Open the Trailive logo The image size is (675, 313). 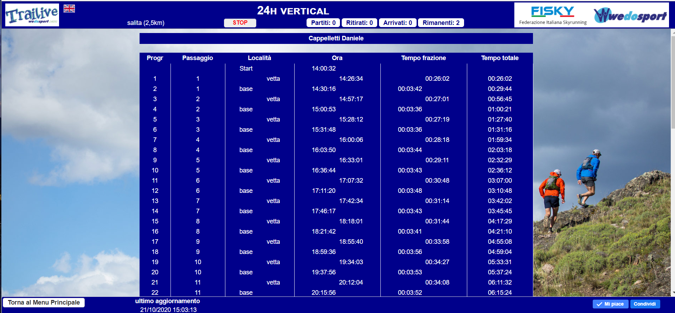(32, 15)
